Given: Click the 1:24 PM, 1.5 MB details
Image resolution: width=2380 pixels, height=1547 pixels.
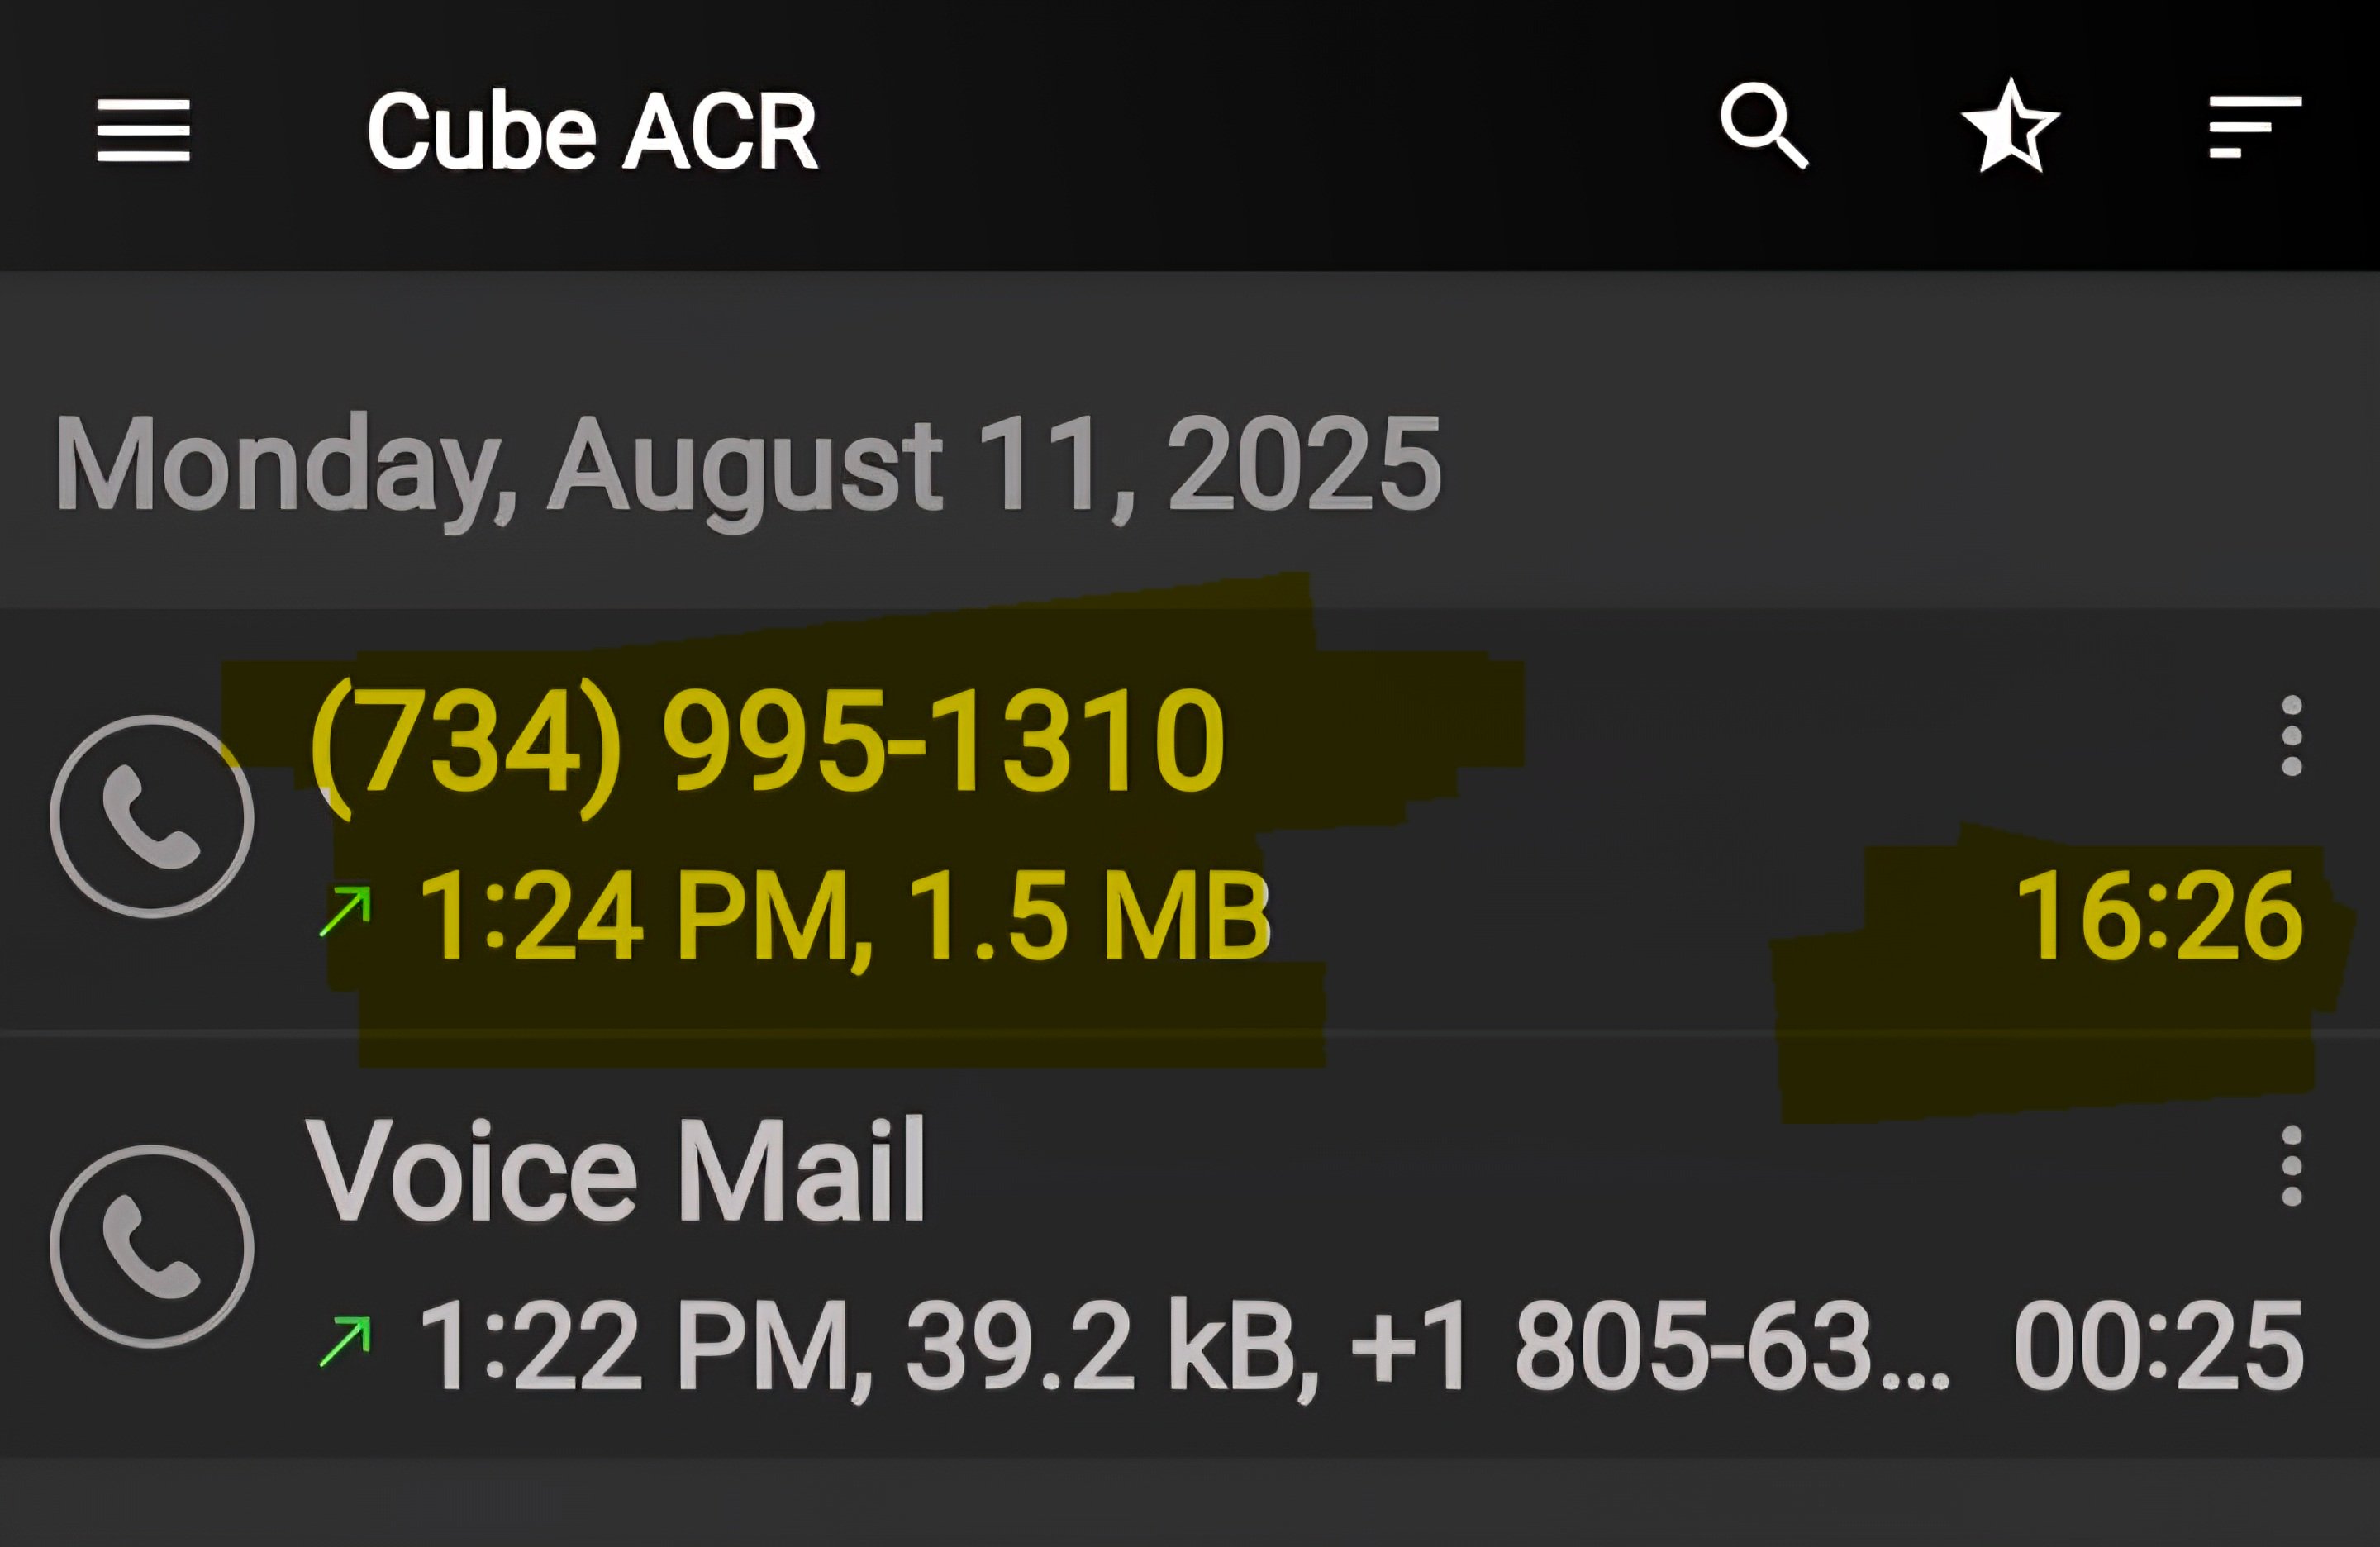Looking at the screenshot, I should [x=844, y=916].
